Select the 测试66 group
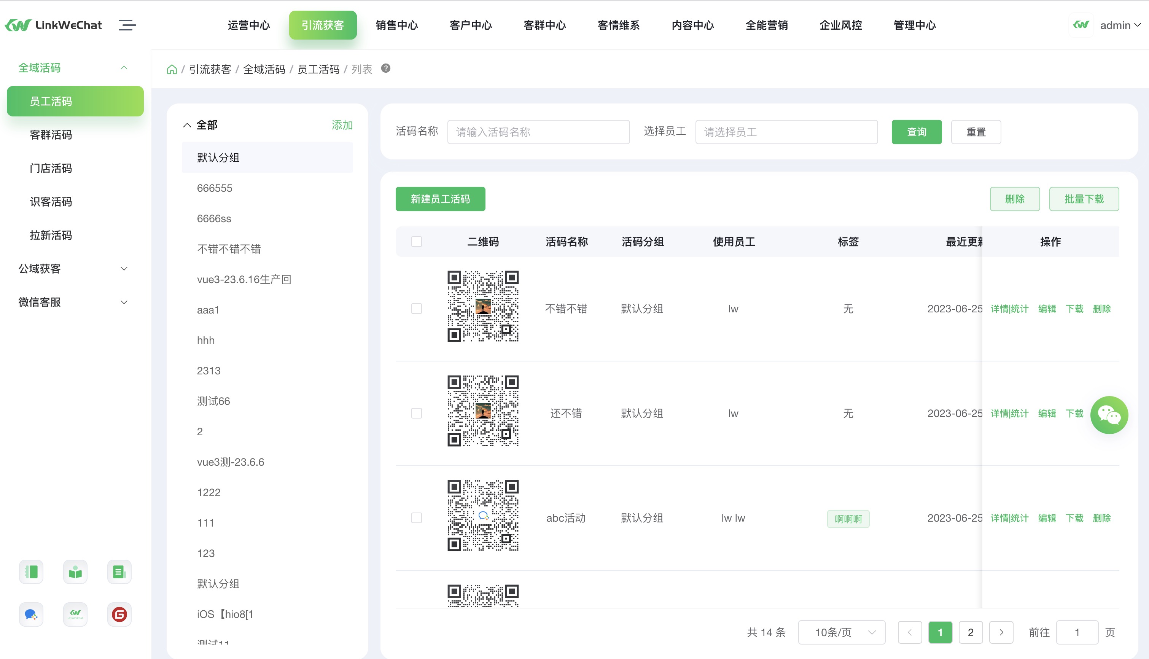Screen dimensions: 1149x659 [267, 401]
